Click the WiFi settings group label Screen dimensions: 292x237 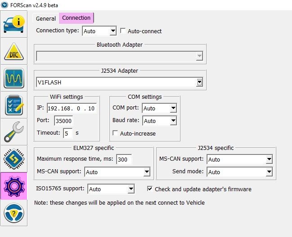coord(67,97)
